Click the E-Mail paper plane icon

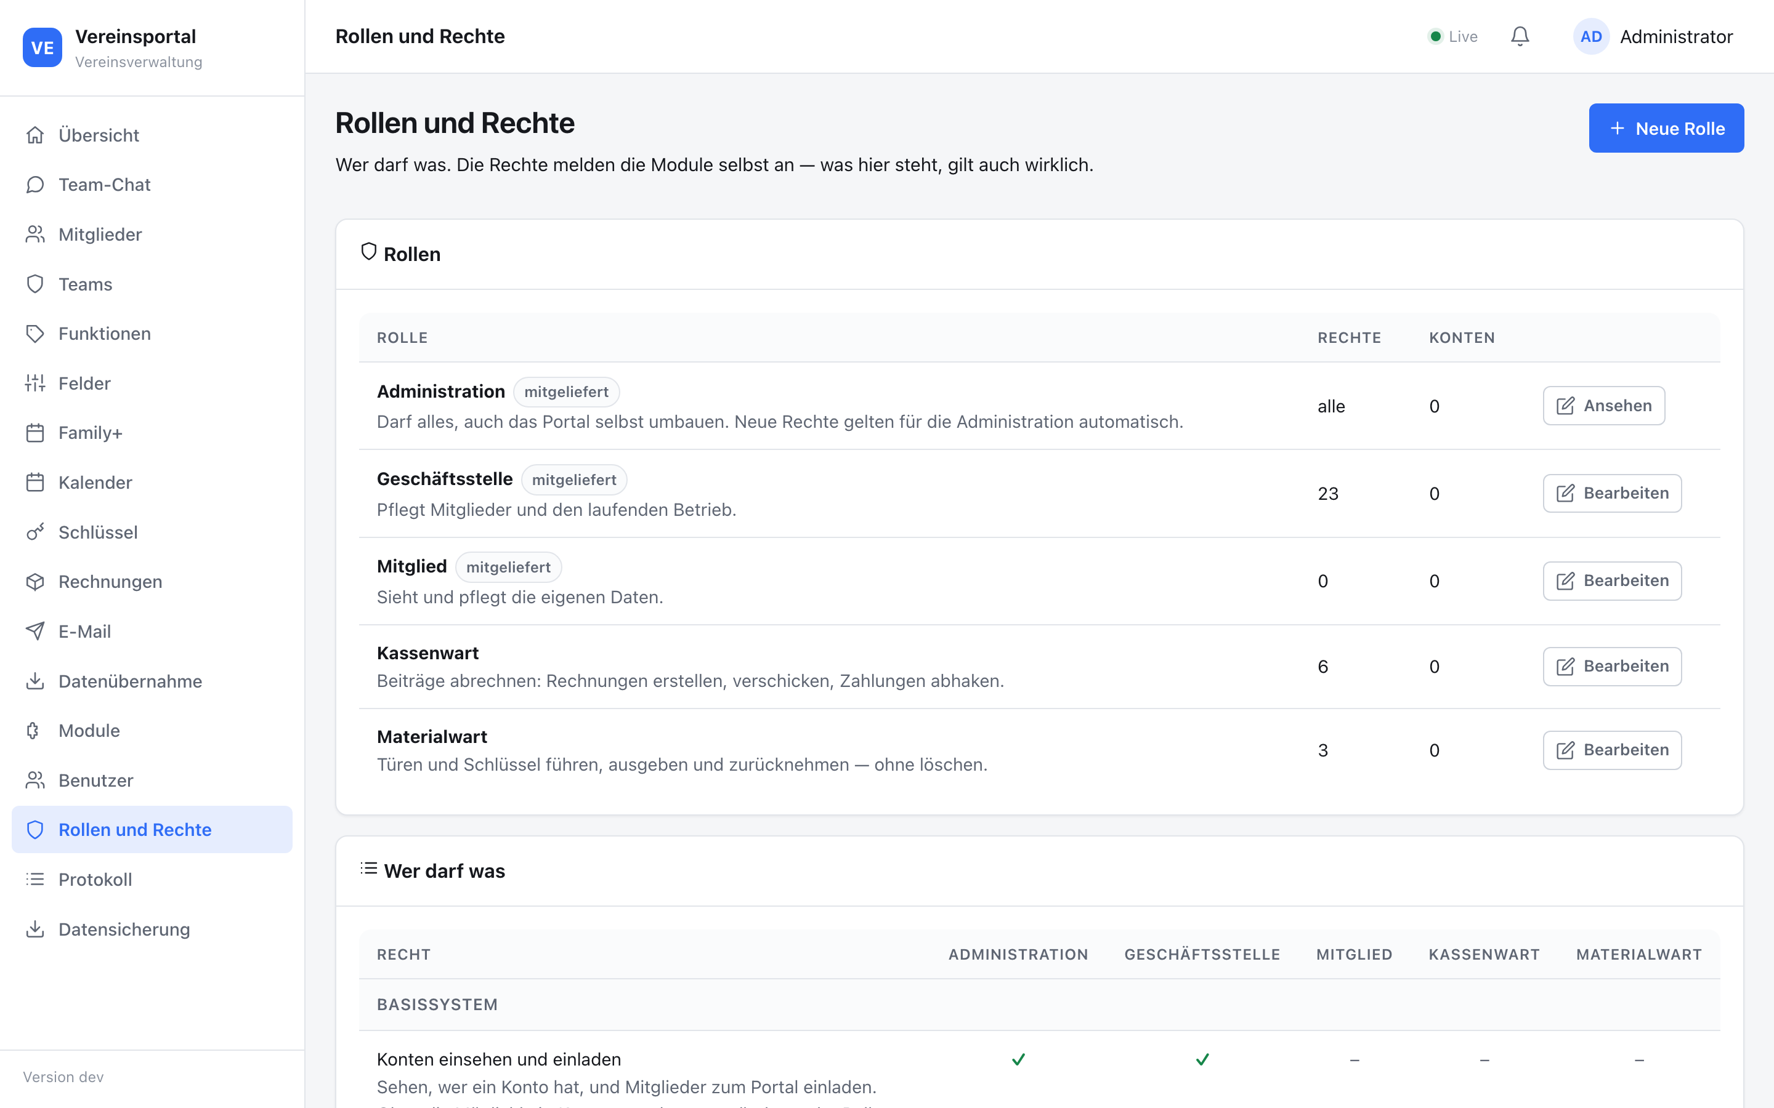35,632
